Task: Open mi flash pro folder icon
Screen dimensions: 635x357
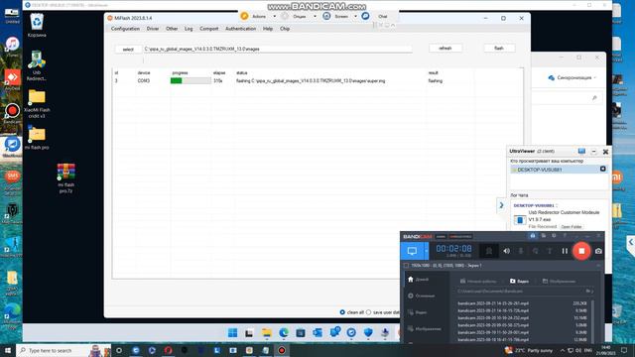Action: tap(37, 138)
